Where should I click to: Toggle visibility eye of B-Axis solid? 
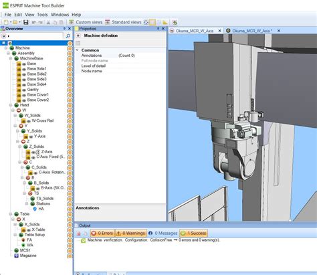pos(38,188)
